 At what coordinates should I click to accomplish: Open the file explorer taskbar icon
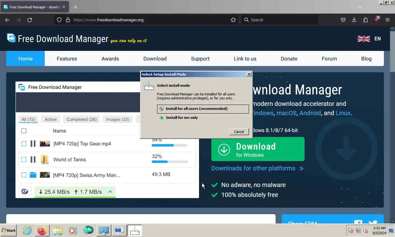coord(58,231)
